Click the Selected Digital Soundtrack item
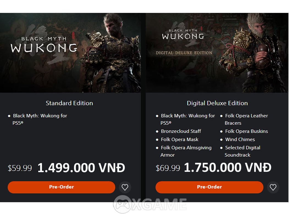The width and height of the screenshot is (289, 214). click(x=240, y=151)
